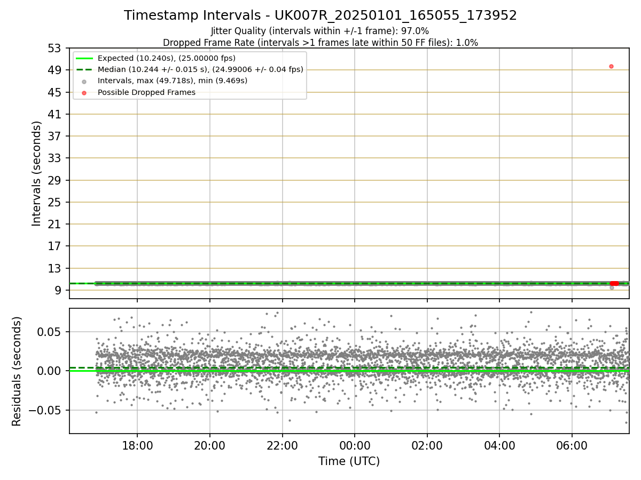The width and height of the screenshot is (641, 480).
Task: Click the 02:00 x-axis tick label
Action: (427, 445)
